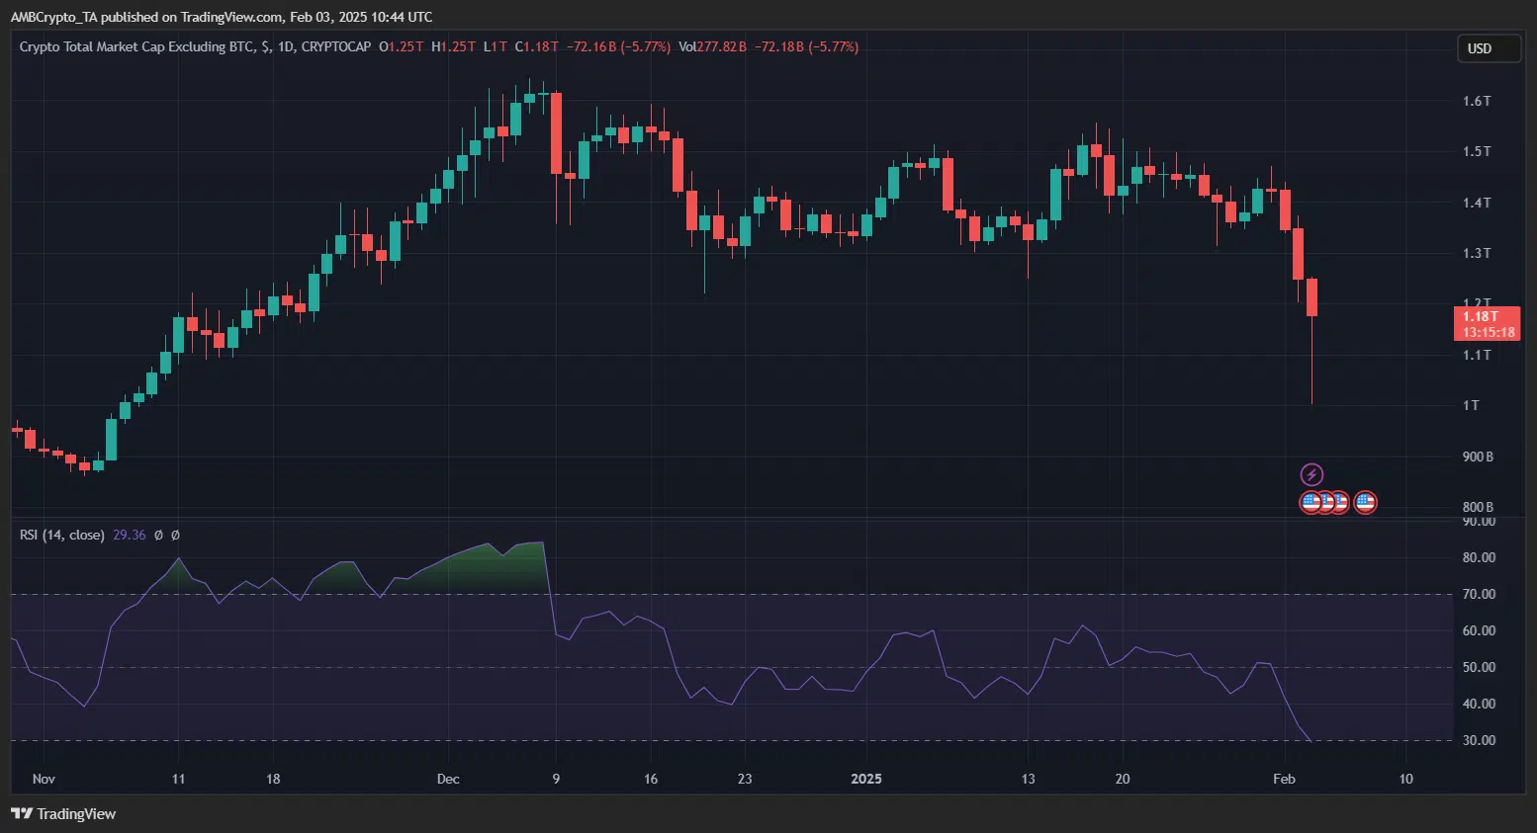This screenshot has height=833, width=1537.
Task: Click the L1T low value
Action: [496, 46]
